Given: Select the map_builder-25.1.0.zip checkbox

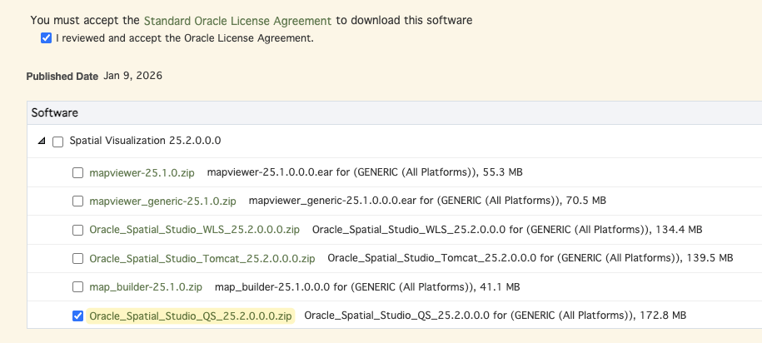Looking at the screenshot, I should click(x=77, y=287).
